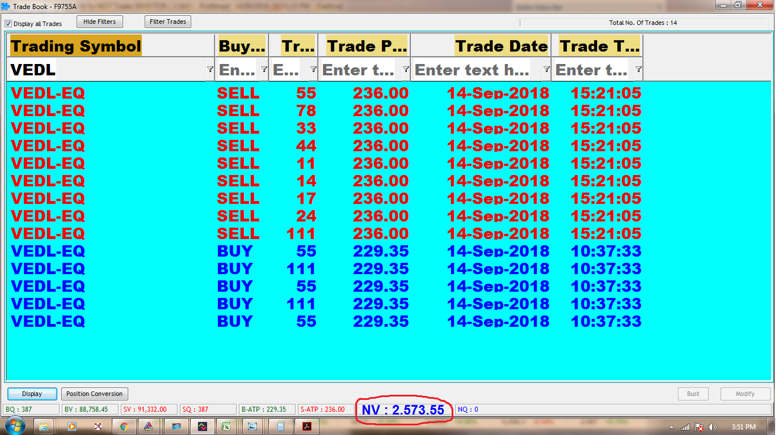Click the SQ : 387 status field
The height and width of the screenshot is (435, 783).
tap(208, 409)
